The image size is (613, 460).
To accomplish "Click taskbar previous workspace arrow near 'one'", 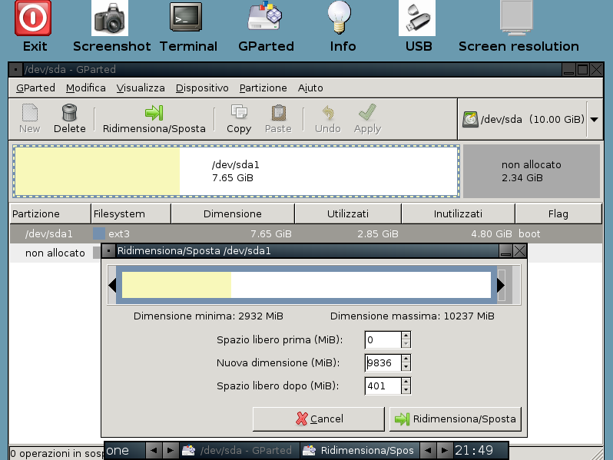I will click(154, 450).
